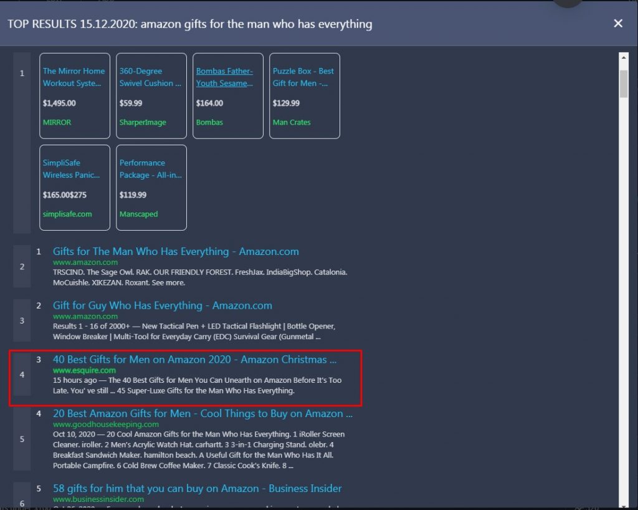Image resolution: width=638 pixels, height=510 pixels.
Task: Close the Top Results dialog
Action: tap(617, 24)
